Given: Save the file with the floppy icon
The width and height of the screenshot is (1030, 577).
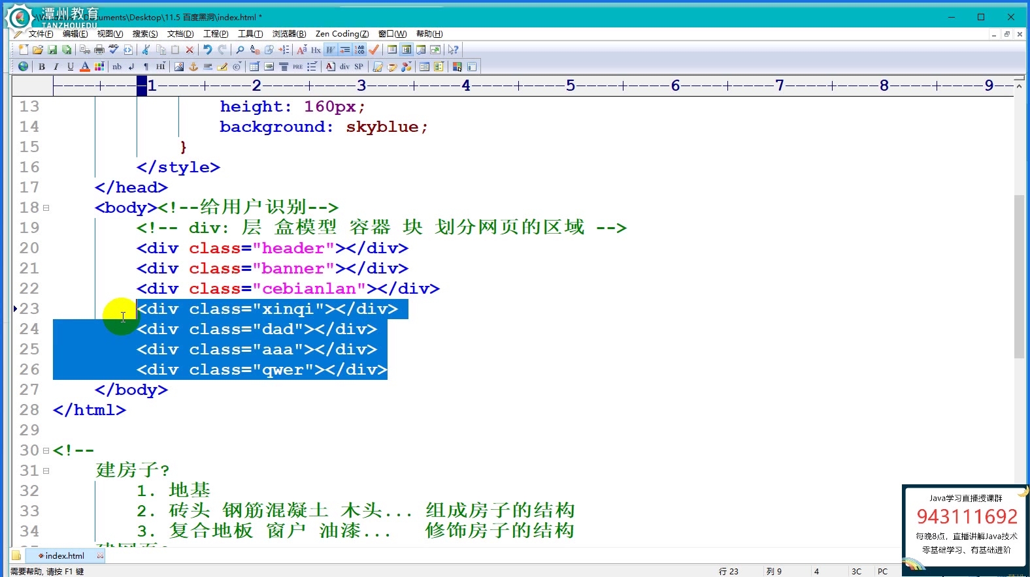Looking at the screenshot, I should pos(52,50).
